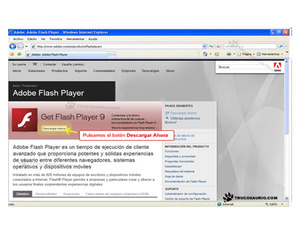Open Store in Adobe navigation
The image size is (305, 228).
[x=170, y=71]
